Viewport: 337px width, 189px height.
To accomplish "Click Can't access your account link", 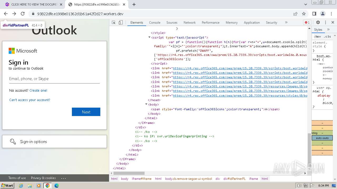I will coord(29,100).
